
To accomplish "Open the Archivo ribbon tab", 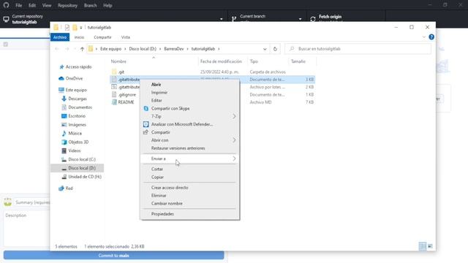I will click(x=60, y=37).
